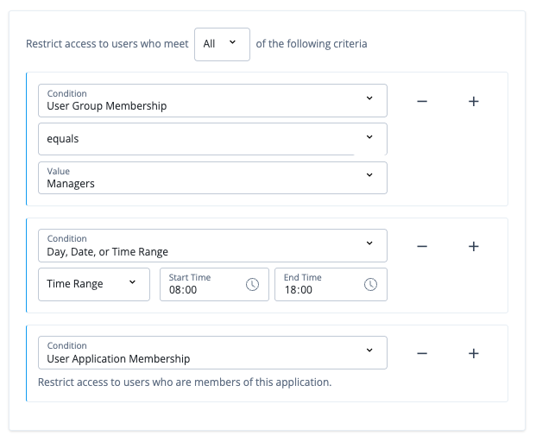The height and width of the screenshot is (442, 536).
Task: Remove the User Group Membership condition
Action: pos(422,101)
